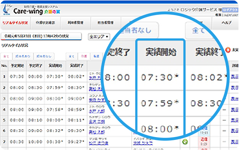This screenshot has width=239, height=150.
Task: Click the 表示 link in row 7
Action: coord(235,142)
